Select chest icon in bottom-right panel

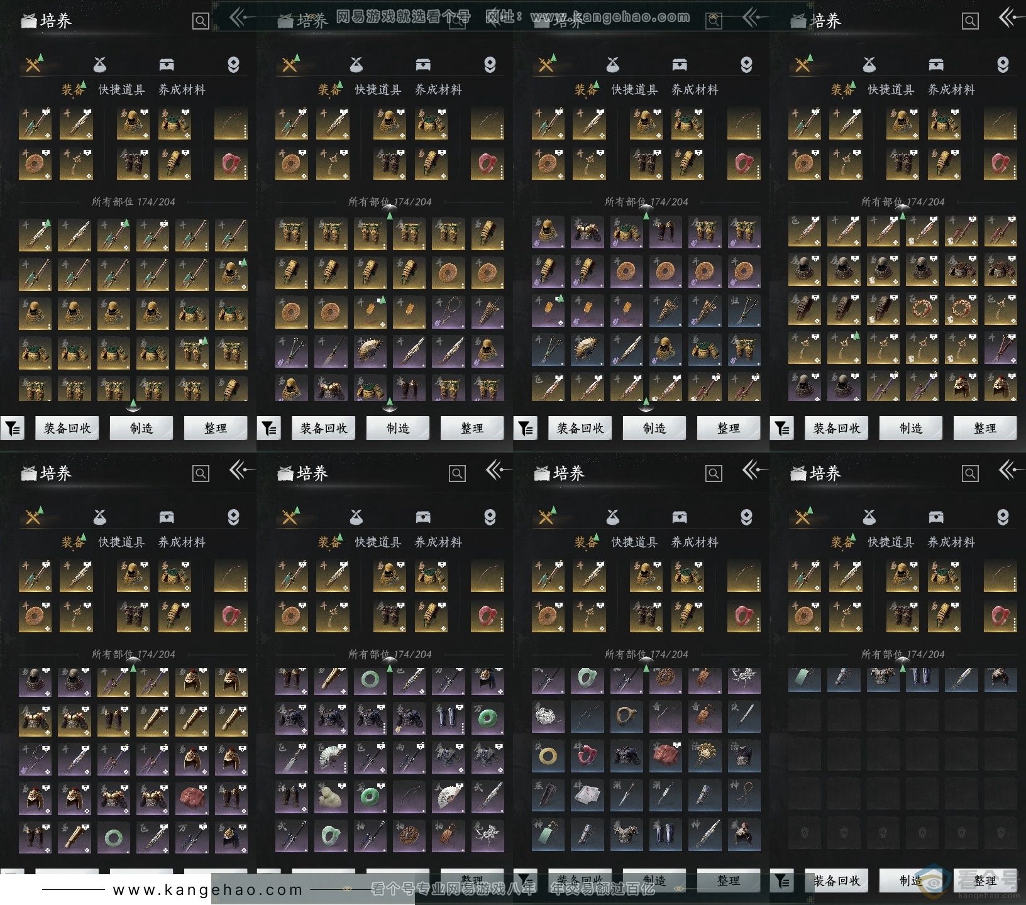click(x=936, y=517)
